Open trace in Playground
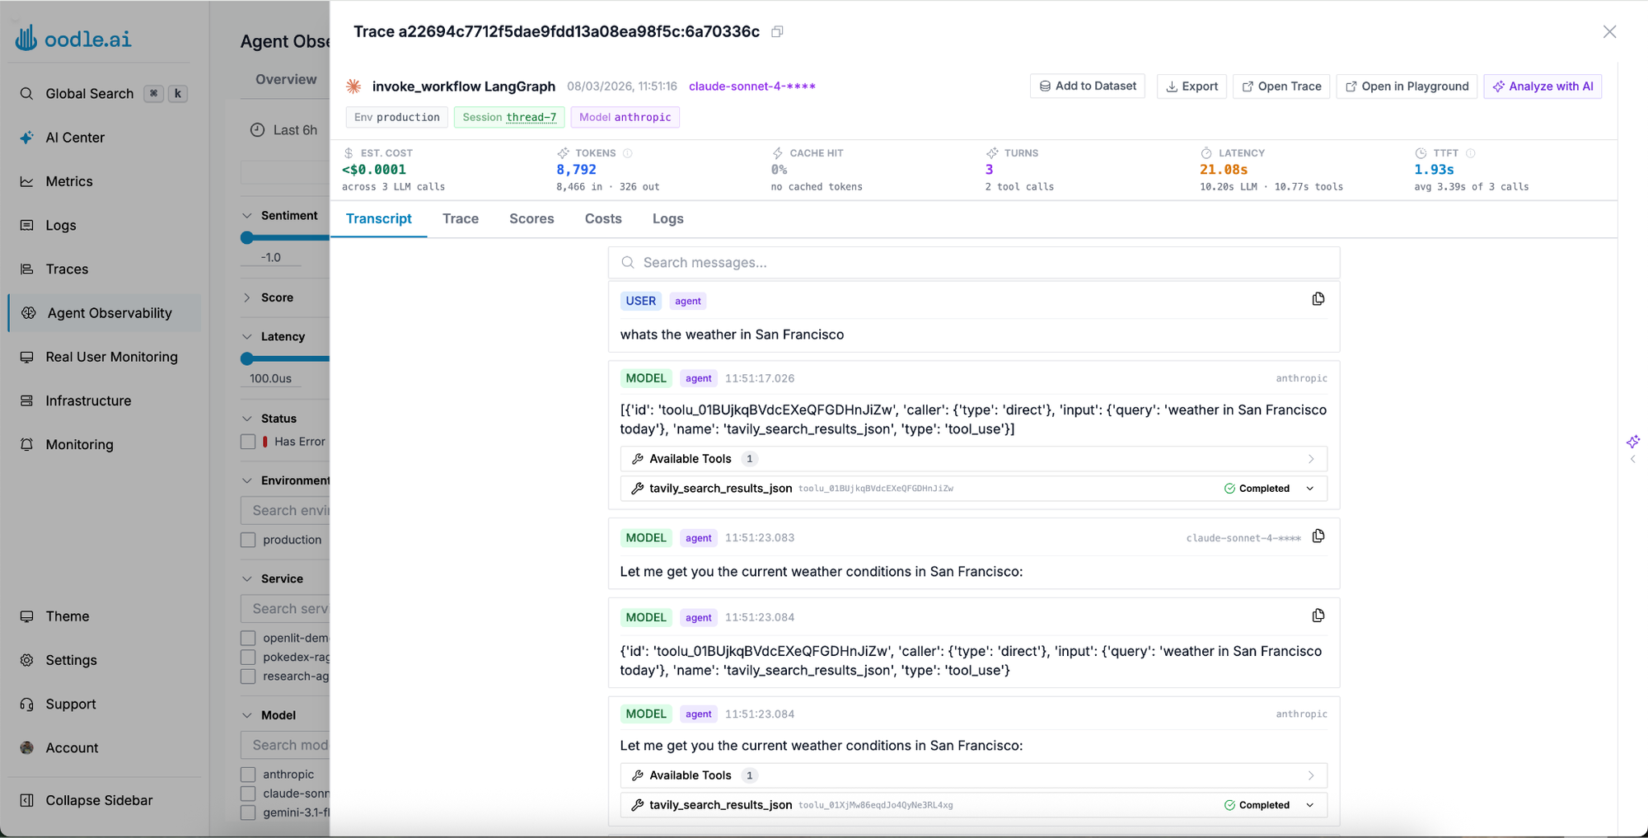The width and height of the screenshot is (1648, 838). click(x=1407, y=86)
